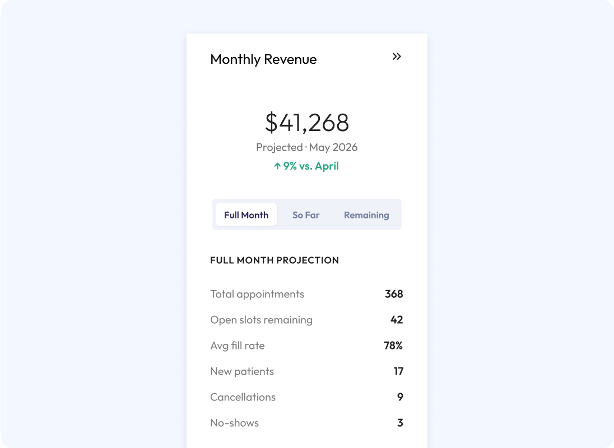Click the 9% vs. April change indicator
Image resolution: width=614 pixels, height=448 pixels.
tap(306, 166)
